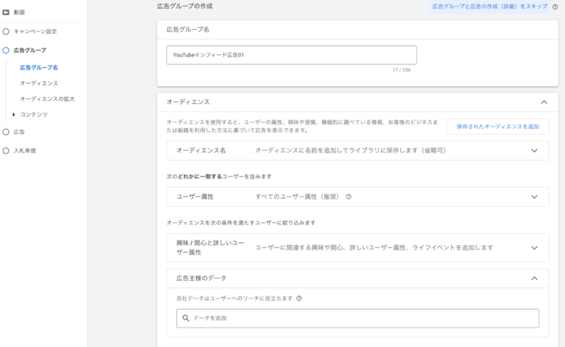Collapse the 広告主様のデータ panel
Viewport: 565px width, 347px height.
point(534,278)
